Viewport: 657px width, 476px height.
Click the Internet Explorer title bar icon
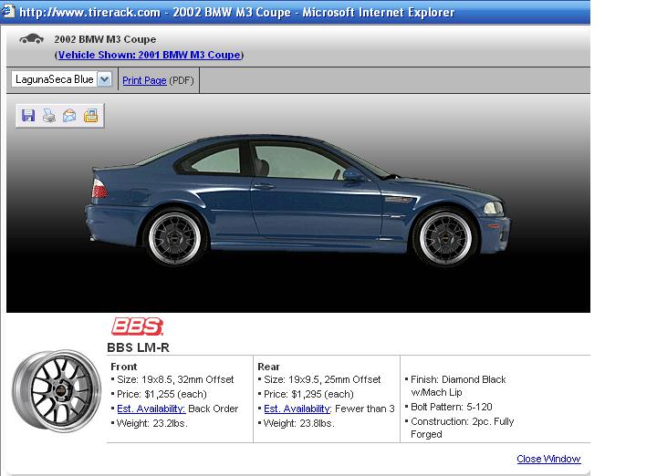pyautogui.click(x=8, y=11)
